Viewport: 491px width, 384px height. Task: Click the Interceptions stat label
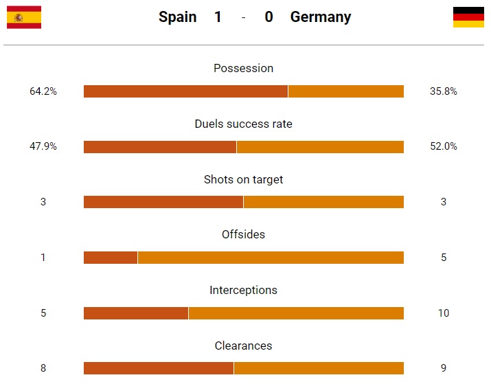(x=243, y=290)
